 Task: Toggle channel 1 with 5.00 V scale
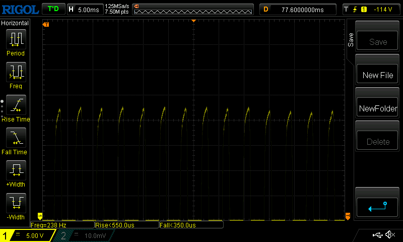(28, 235)
